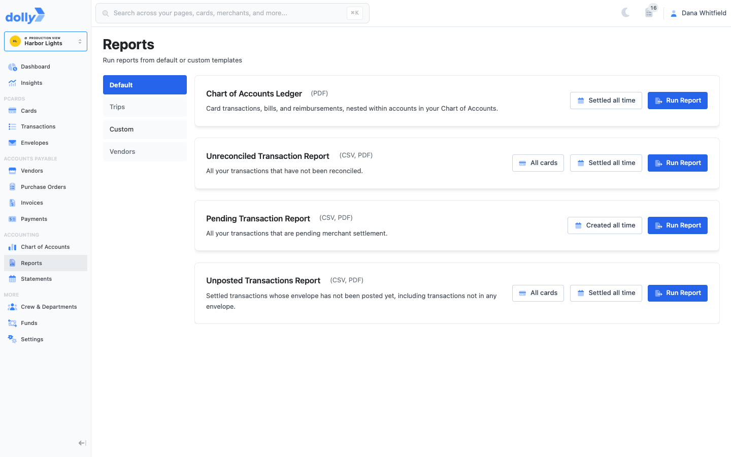Viewport: 731px width, 457px height.
Task: Open Settled all time for Unposted Transactions Report
Action: click(x=606, y=293)
